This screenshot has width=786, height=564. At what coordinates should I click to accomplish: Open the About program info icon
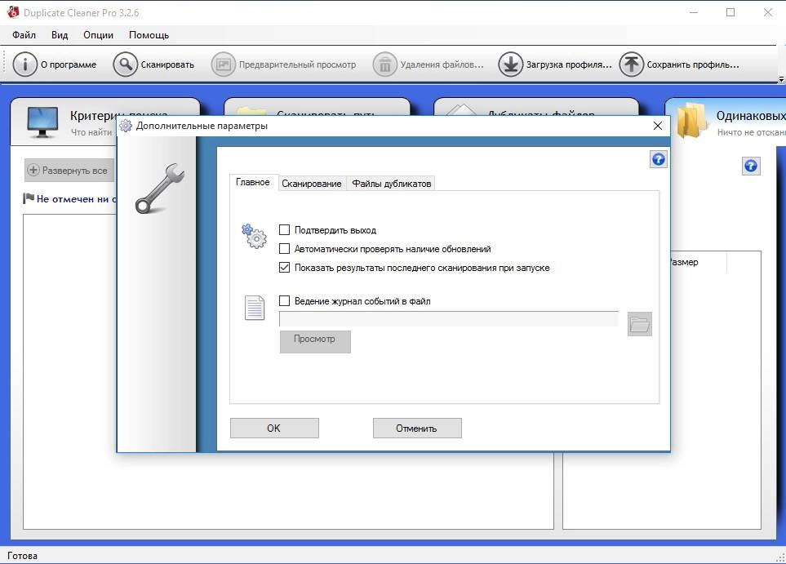pos(24,64)
